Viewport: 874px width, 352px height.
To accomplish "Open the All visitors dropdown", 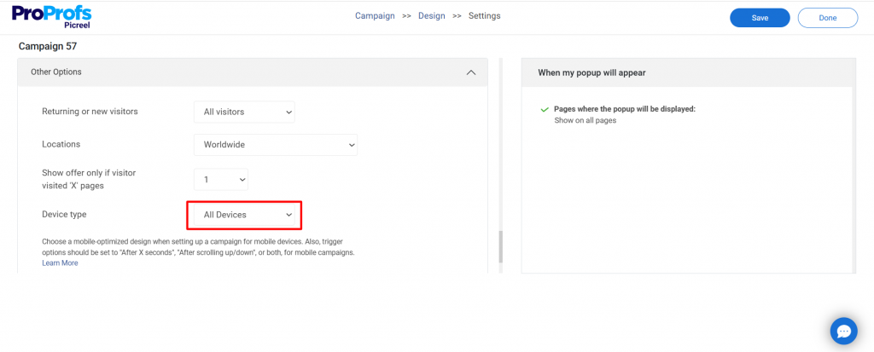I will click(x=244, y=112).
